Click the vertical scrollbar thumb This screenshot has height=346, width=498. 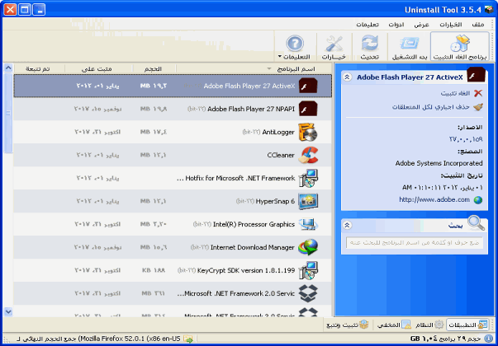8,113
